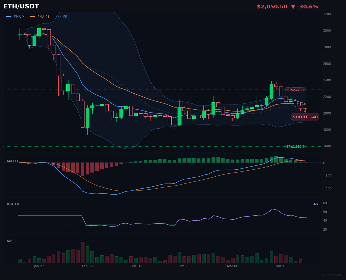Open the cryance.com watermark link

[331, 275]
